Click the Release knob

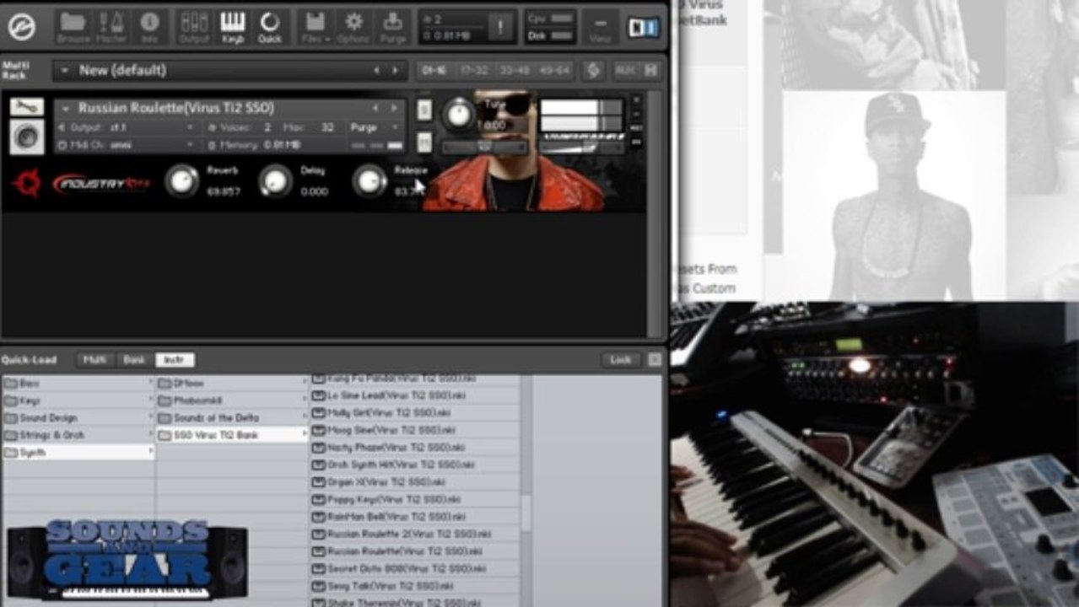369,180
